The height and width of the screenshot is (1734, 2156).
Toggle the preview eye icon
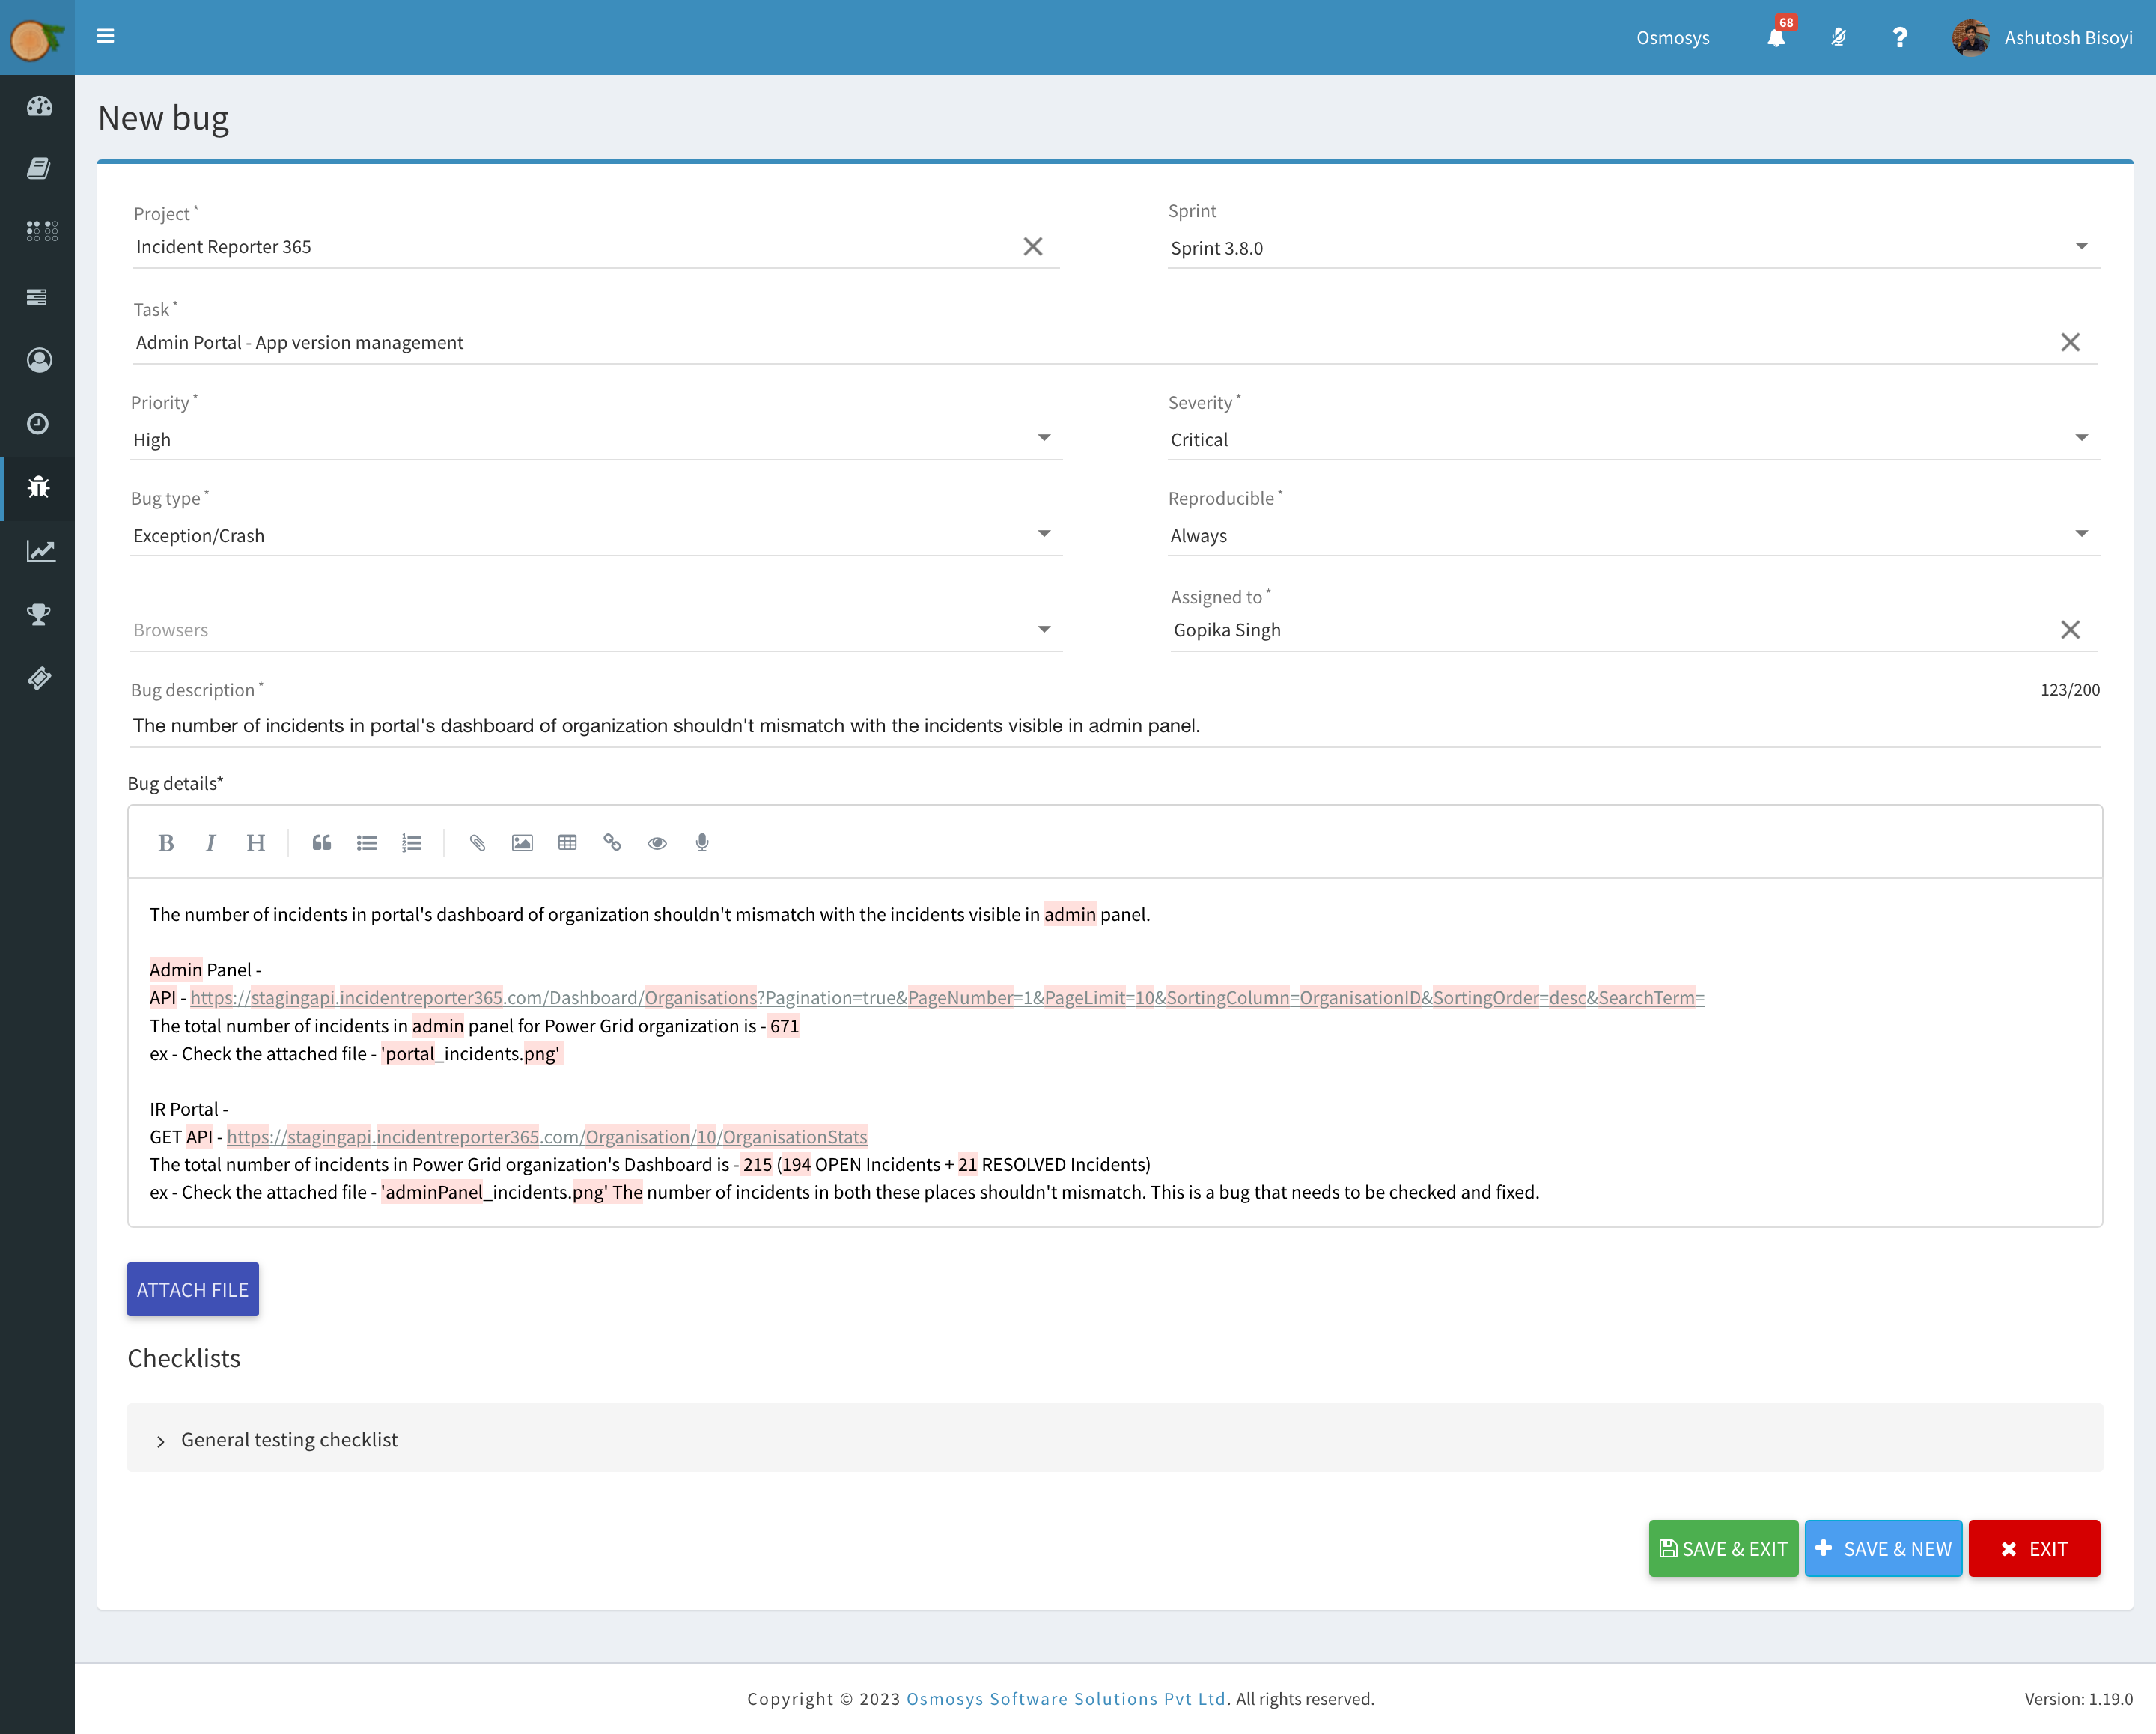click(x=657, y=843)
